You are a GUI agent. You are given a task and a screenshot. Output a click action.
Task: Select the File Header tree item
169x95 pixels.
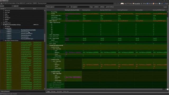[x=7, y=26]
